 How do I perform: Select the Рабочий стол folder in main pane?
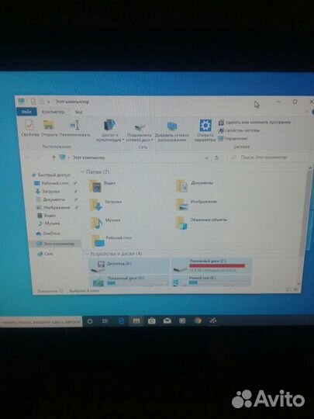coord(111,241)
